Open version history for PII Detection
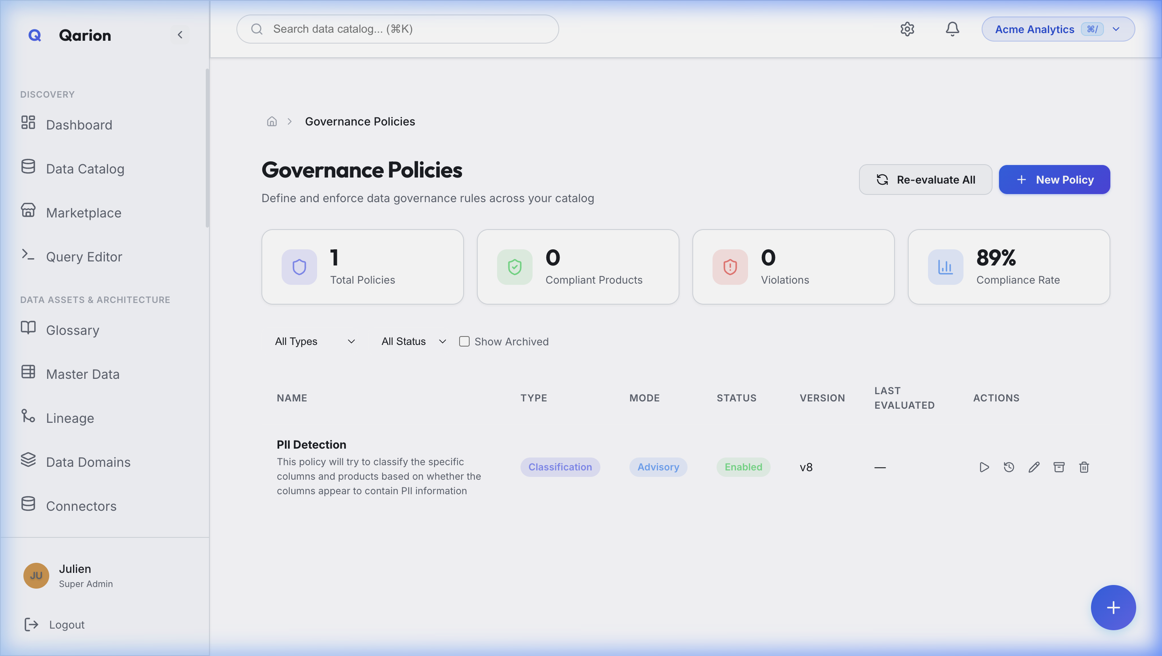Viewport: 1162px width, 656px height. coord(1009,467)
